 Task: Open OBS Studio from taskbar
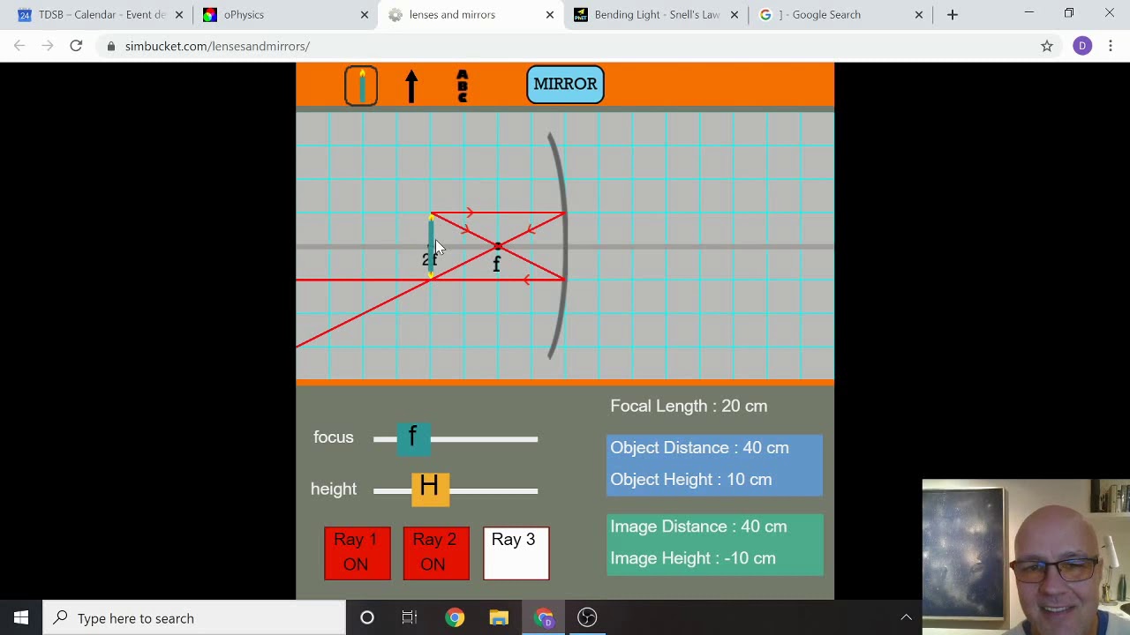(588, 618)
